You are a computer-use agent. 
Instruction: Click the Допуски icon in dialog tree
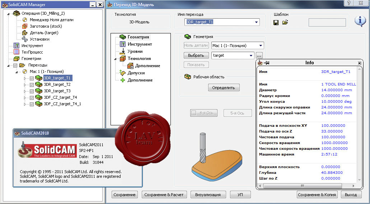coord(122,73)
